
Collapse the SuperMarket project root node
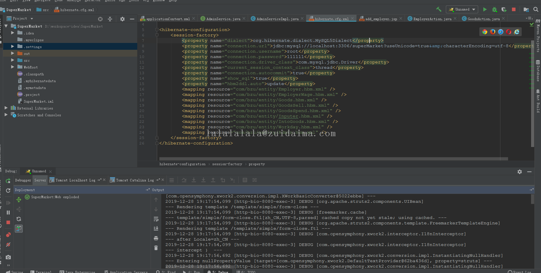(6, 26)
